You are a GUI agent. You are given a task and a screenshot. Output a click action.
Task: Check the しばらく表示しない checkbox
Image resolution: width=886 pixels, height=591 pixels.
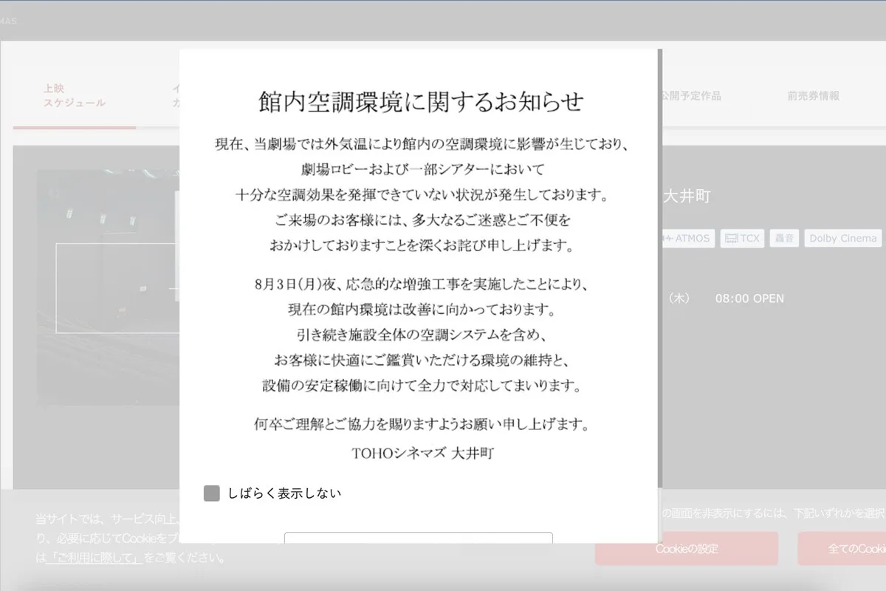212,493
